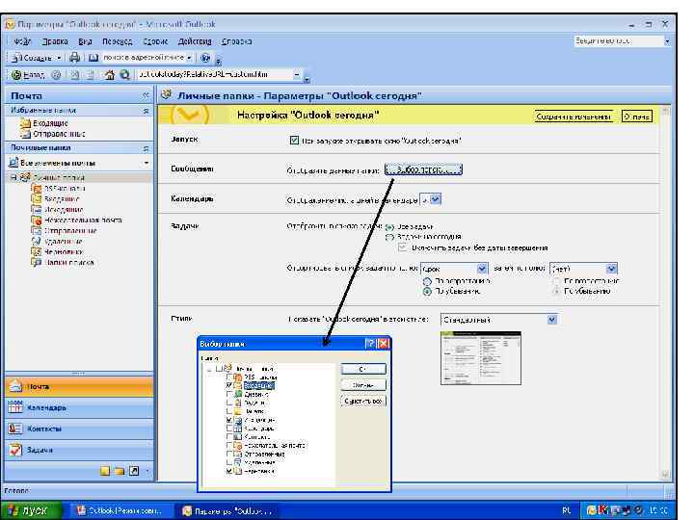Click the Search the Web icon

124,75
